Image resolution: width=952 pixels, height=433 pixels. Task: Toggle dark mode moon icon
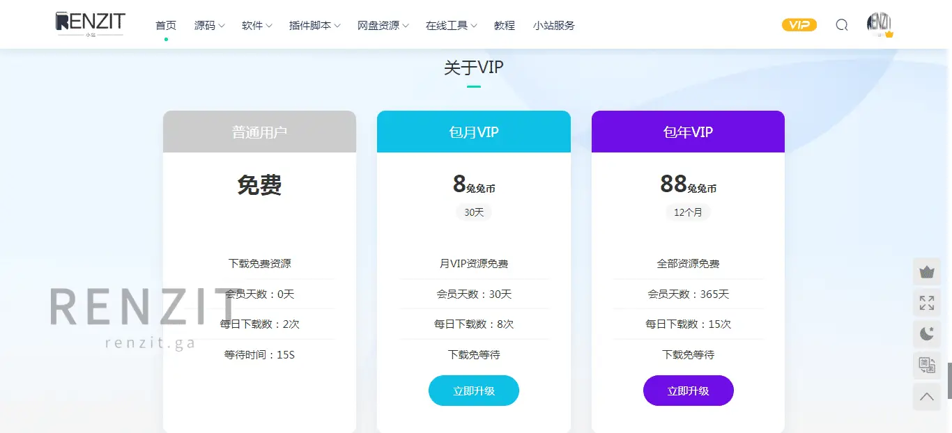pos(926,334)
